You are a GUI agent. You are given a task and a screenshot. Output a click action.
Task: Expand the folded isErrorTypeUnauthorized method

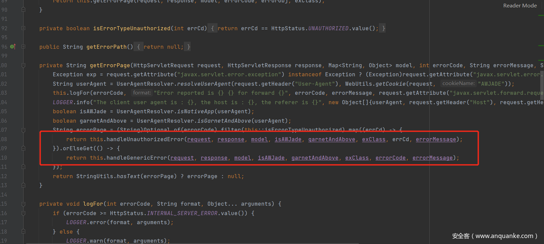23,28
